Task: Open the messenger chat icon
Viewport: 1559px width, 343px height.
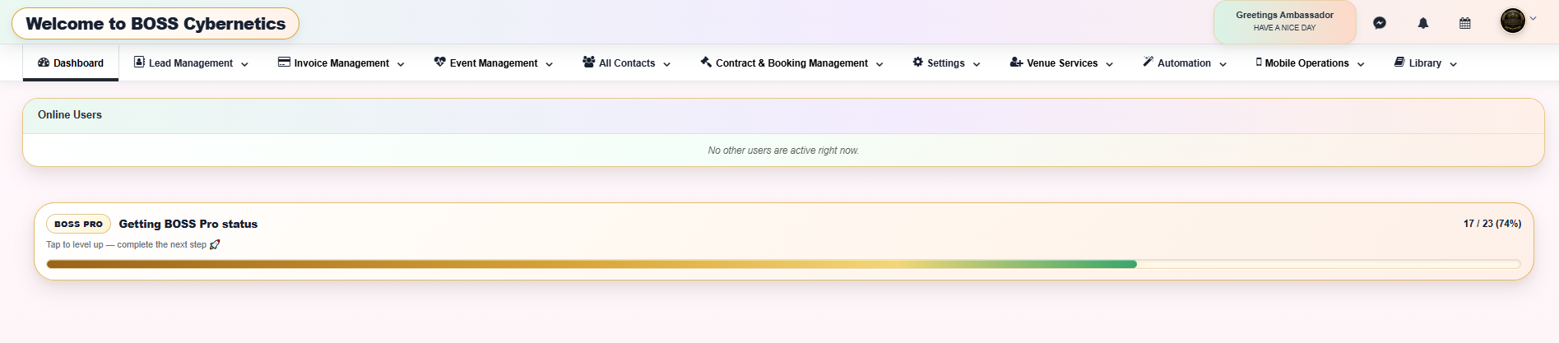Action: pyautogui.click(x=1380, y=23)
